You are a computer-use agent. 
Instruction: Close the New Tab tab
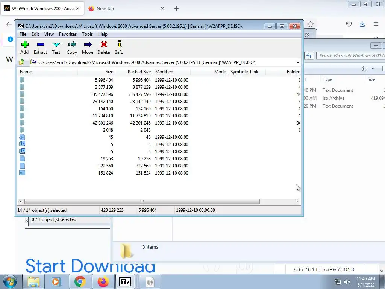[162, 8]
